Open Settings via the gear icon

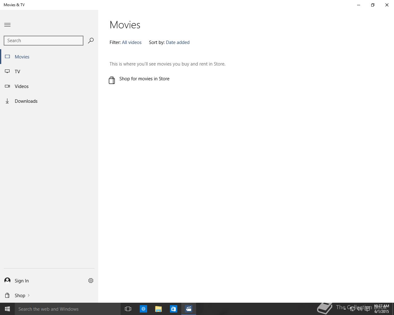(x=91, y=281)
